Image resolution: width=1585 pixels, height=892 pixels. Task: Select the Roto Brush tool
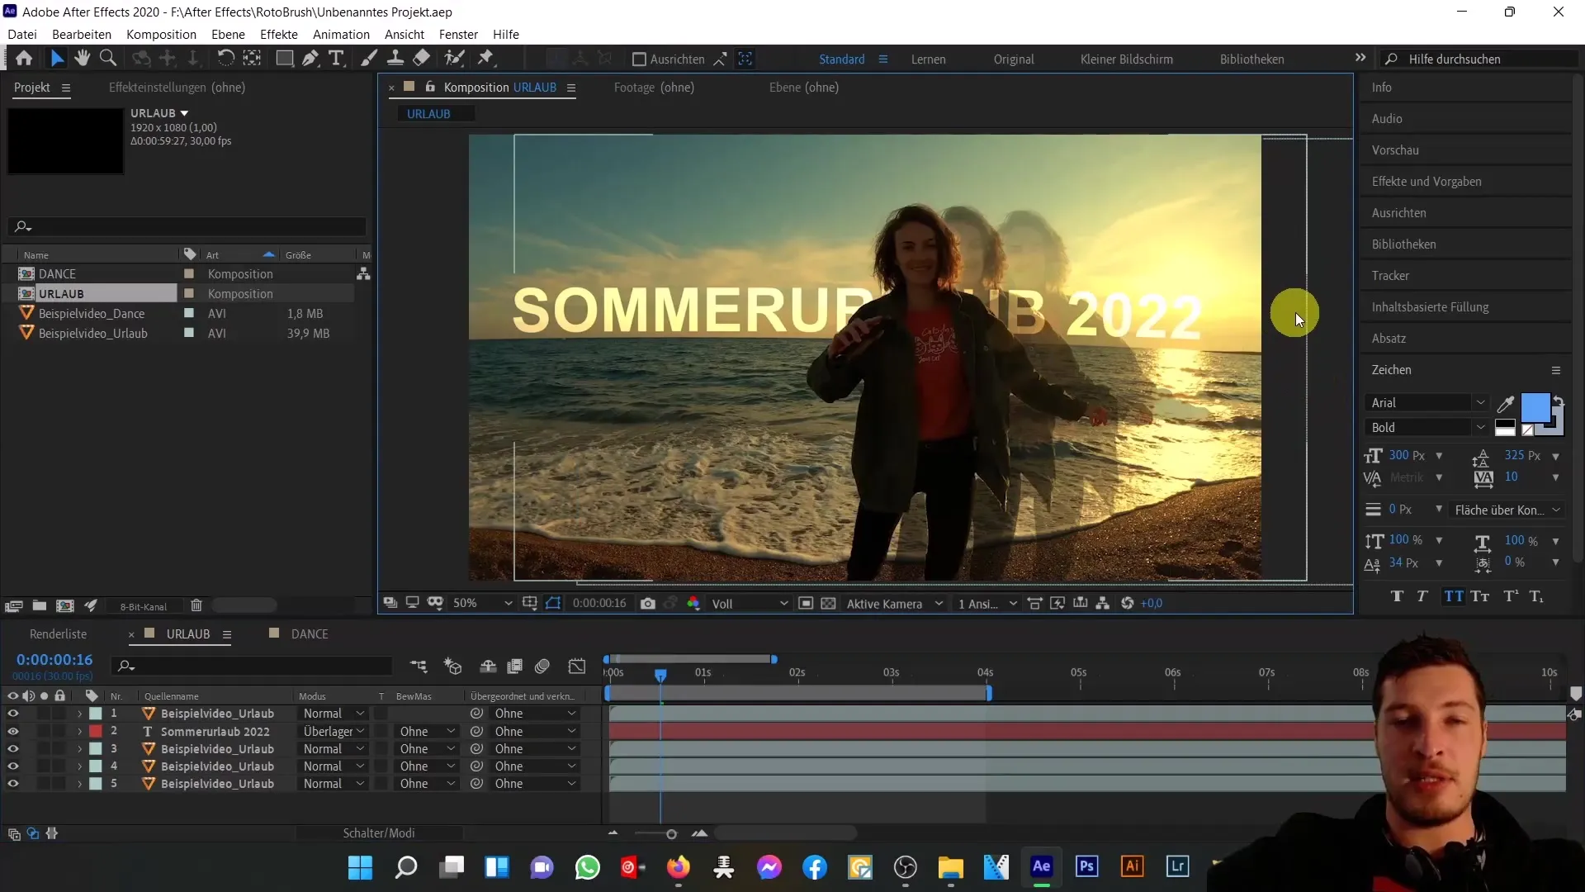[454, 59]
